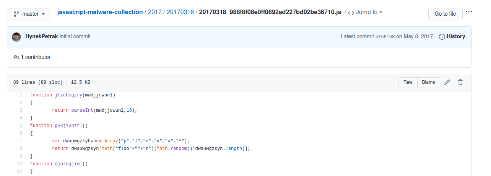Open Initial commit message link
Viewport: 491px width, 176px height.
tap(75, 37)
